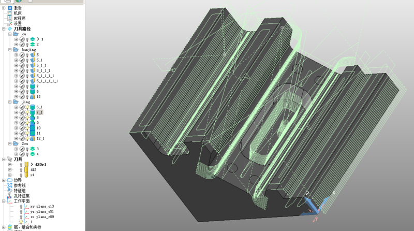Show workplane yz plane_c51 via its bulb
This screenshot has height=231, width=414.
21,212
